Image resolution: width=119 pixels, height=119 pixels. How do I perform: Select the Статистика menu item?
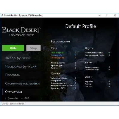(x=14, y=92)
